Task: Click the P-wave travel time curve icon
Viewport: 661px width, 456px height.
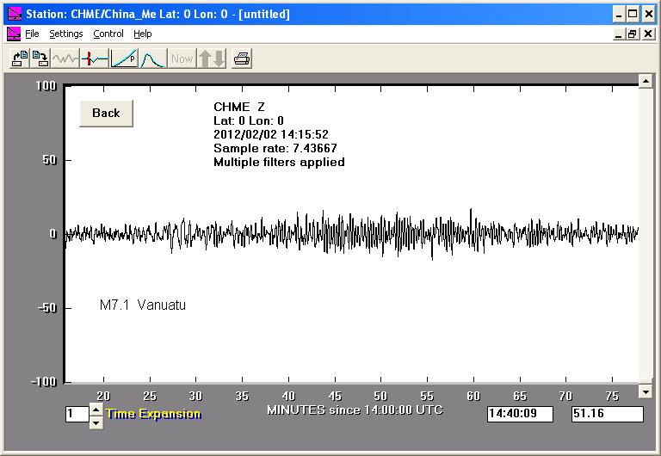Action: (124, 59)
